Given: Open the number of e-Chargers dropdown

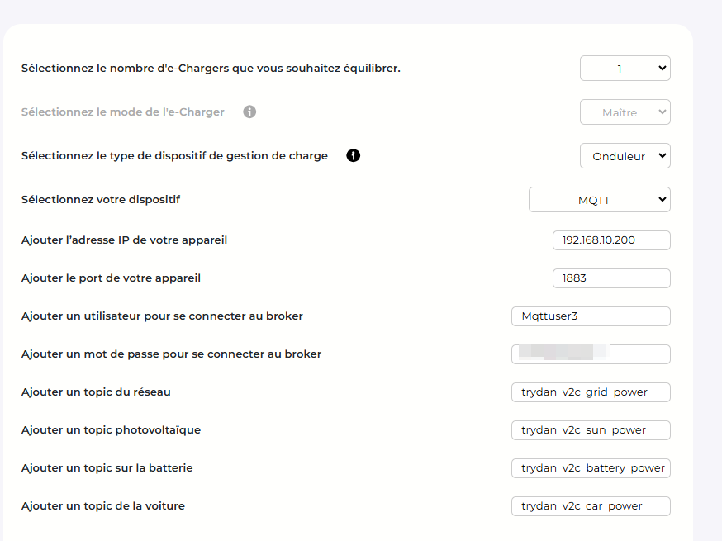Looking at the screenshot, I should [x=625, y=69].
